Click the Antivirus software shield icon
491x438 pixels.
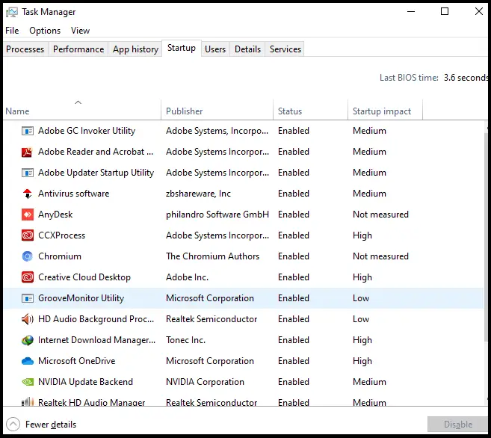click(28, 194)
